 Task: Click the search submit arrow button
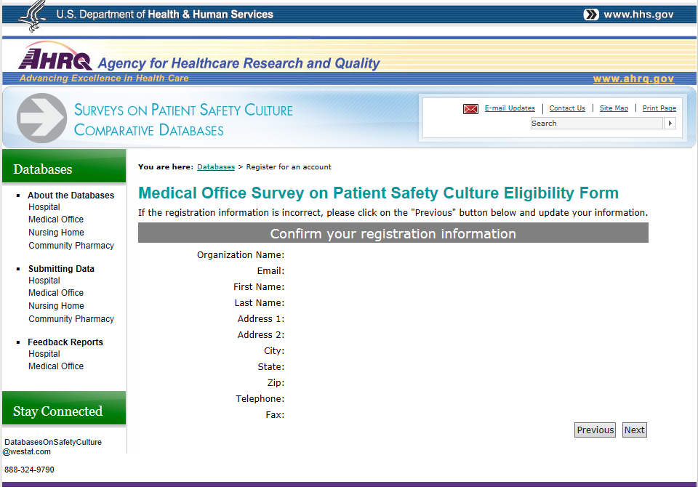[x=670, y=124]
